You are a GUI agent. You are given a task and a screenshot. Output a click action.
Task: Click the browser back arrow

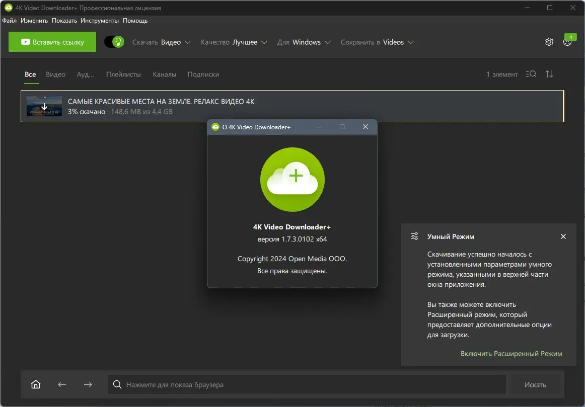click(x=62, y=384)
